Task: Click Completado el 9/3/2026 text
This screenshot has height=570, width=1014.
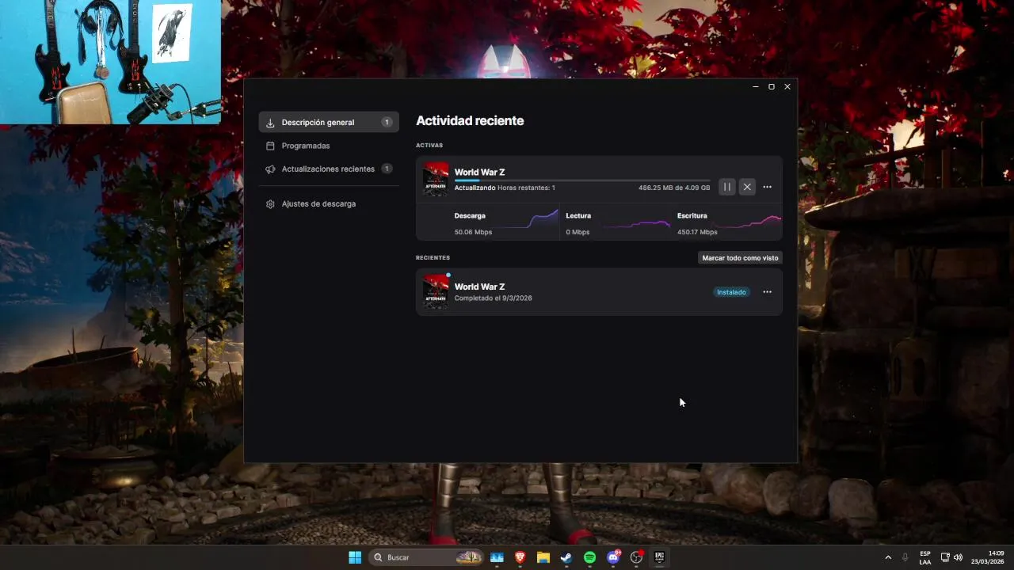Action: 493,298
